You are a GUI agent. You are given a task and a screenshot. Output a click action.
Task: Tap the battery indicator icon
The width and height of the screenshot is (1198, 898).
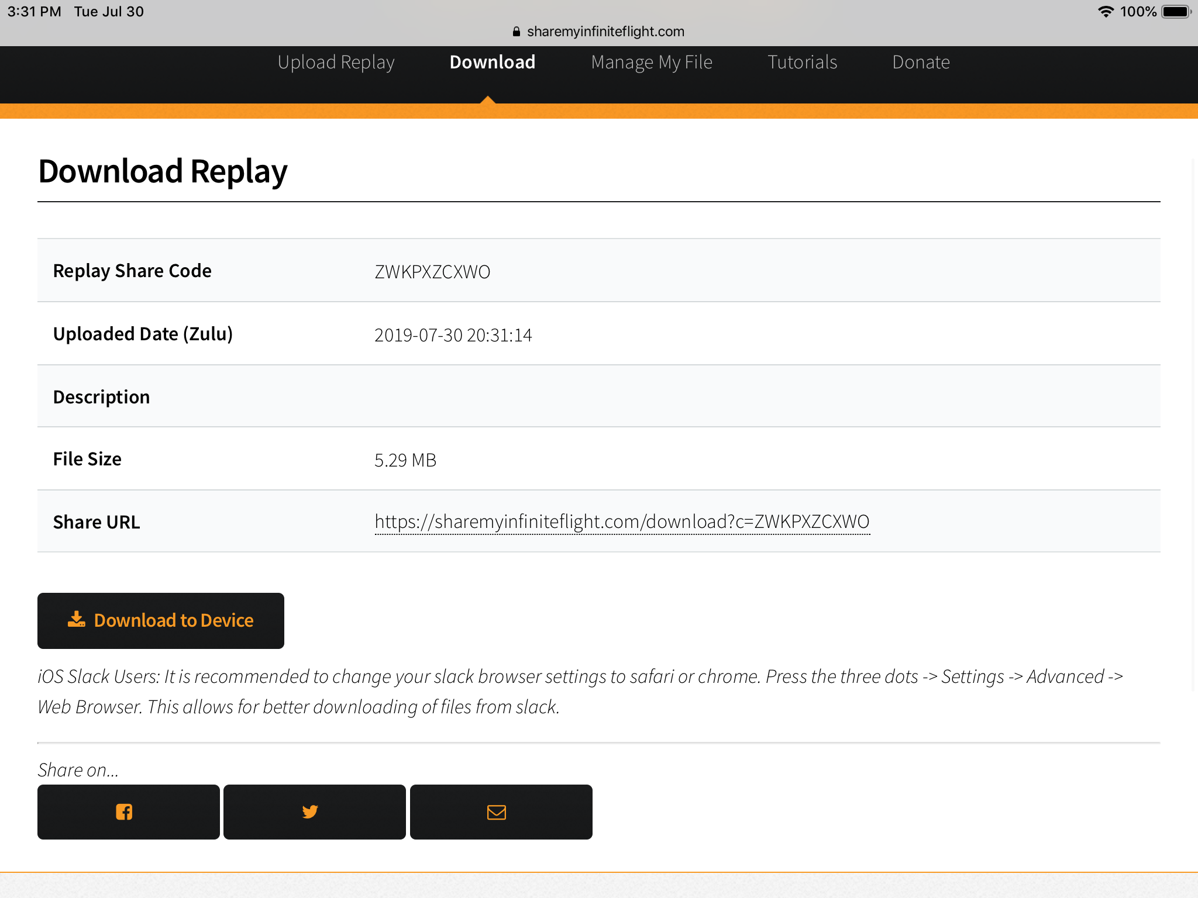tap(1176, 12)
